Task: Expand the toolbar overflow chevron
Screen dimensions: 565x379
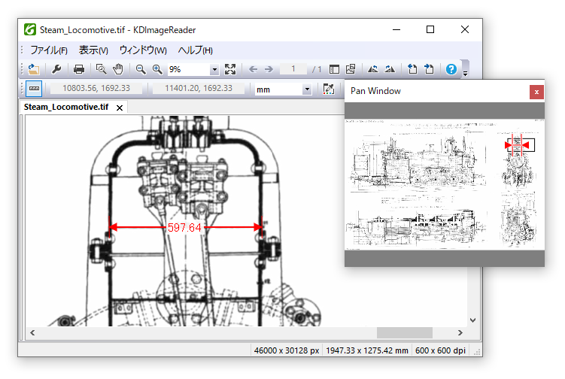Action: click(465, 74)
